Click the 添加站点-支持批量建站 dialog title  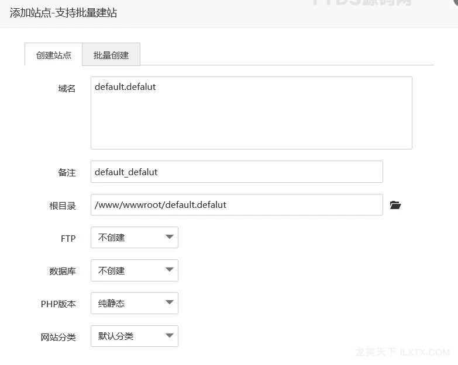[x=63, y=12]
